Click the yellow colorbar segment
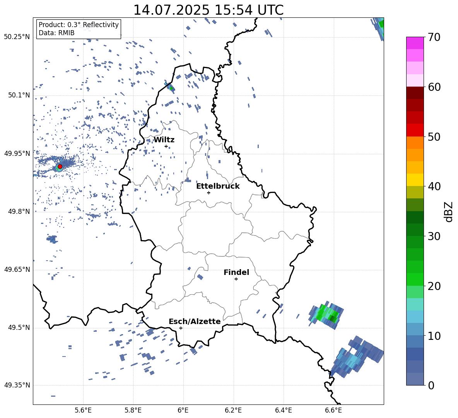Screen dimensions: 458x418 [415, 180]
